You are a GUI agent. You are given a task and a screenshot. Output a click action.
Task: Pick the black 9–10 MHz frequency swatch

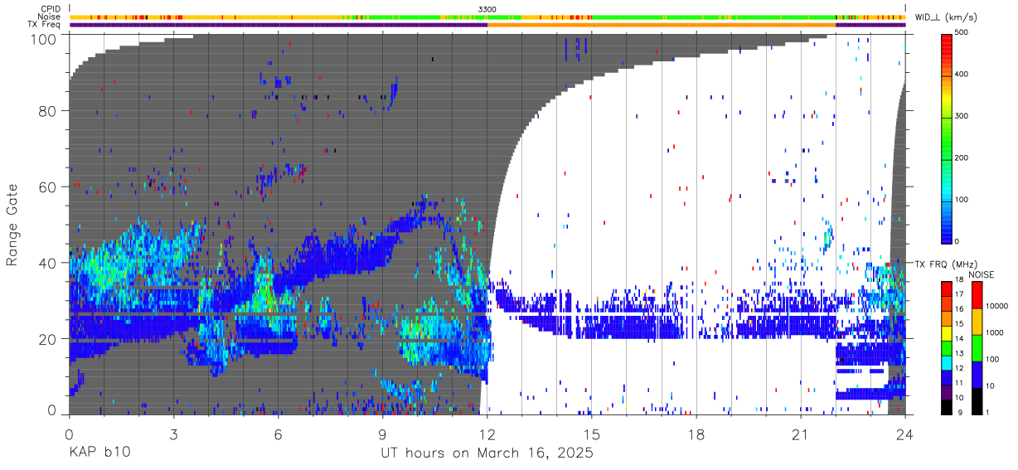(948, 406)
